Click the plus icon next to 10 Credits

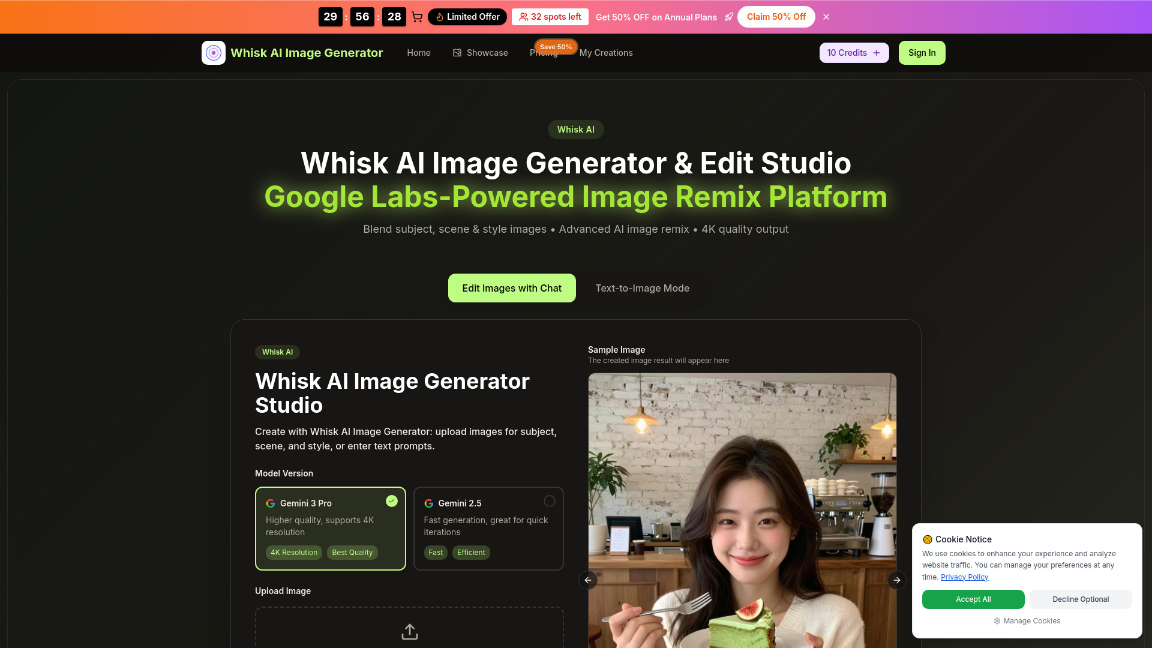pos(875,53)
